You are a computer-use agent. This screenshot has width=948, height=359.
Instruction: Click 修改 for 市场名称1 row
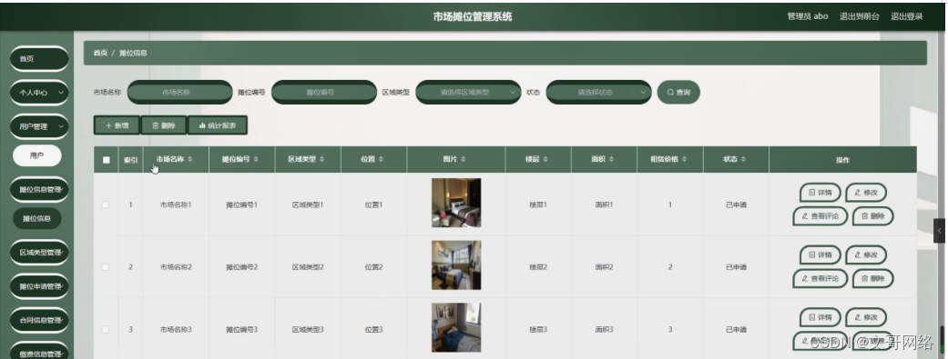[x=866, y=193]
